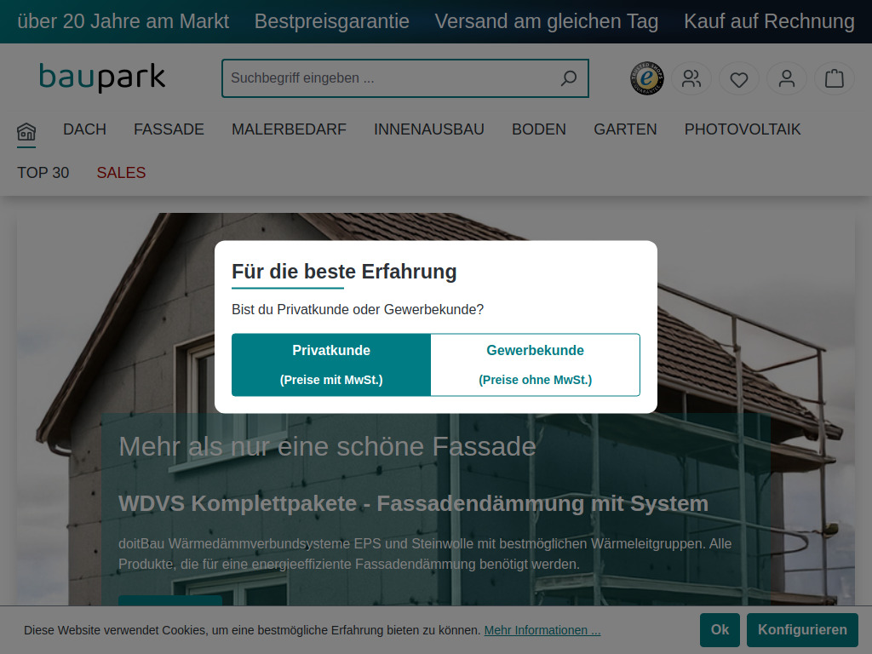872x654 pixels.
Task: Switch to the SALES section
Action: [121, 173]
